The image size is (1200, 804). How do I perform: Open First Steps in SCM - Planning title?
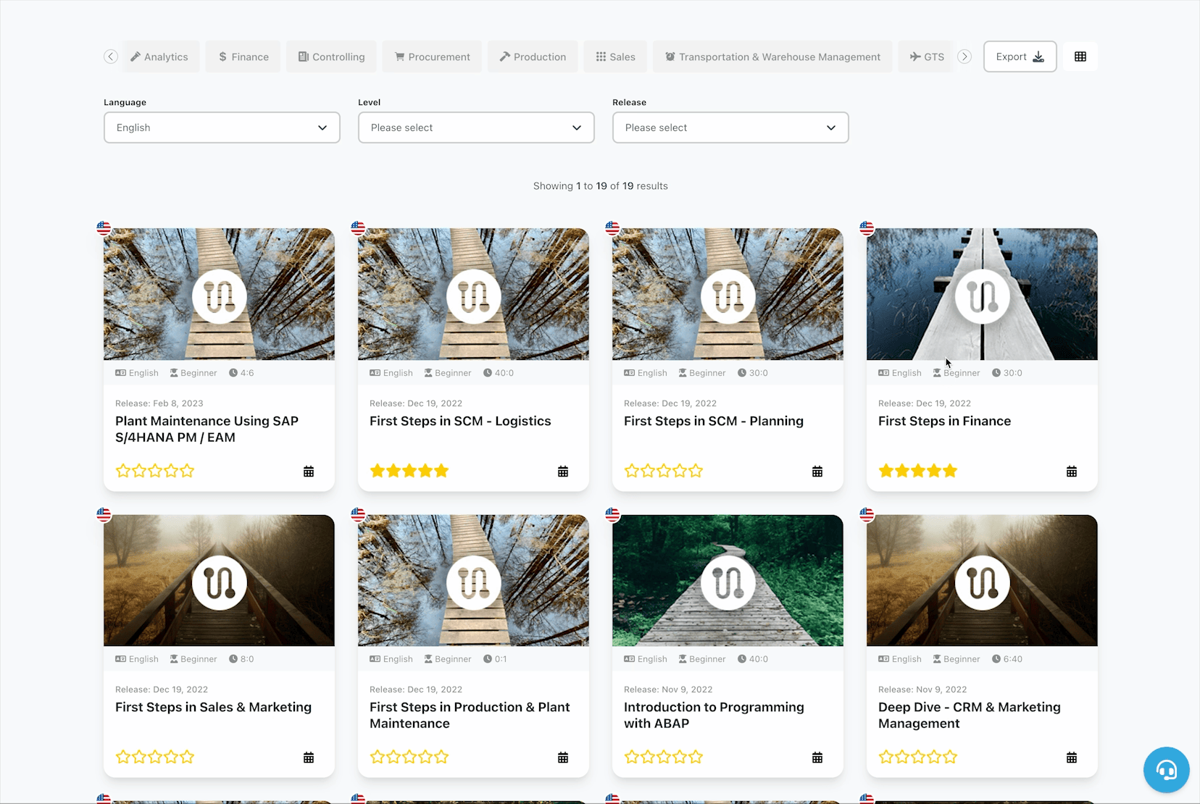pyautogui.click(x=714, y=421)
